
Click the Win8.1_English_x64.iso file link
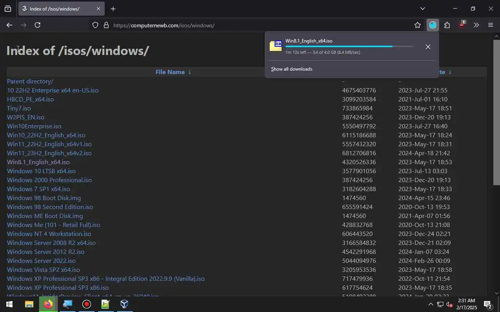point(38,162)
